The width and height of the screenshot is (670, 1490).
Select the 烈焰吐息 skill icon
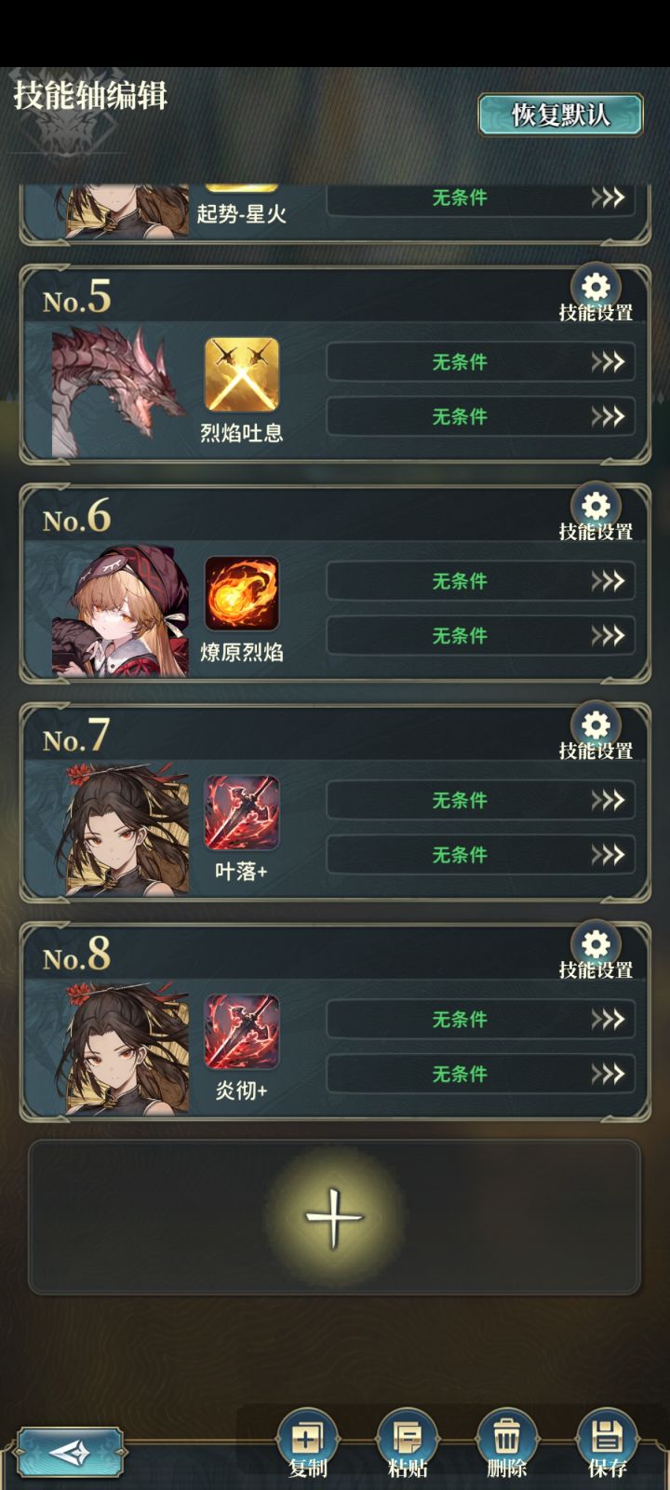(242, 374)
